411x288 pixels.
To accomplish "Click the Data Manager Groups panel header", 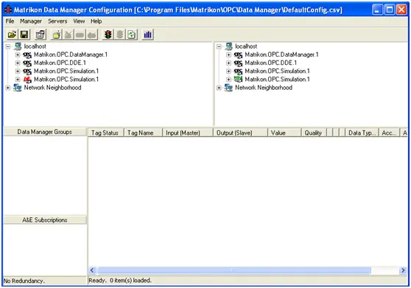I will [x=44, y=132].
